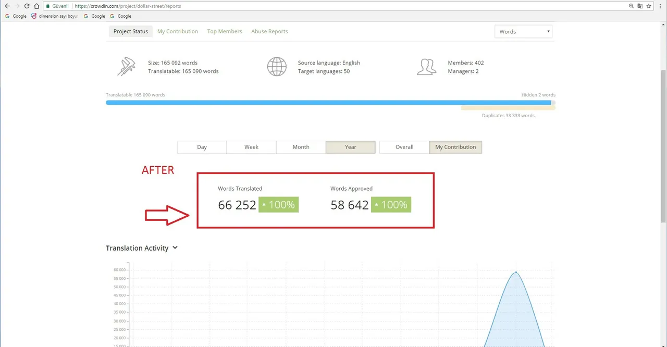Open the zoom magnifier in the address bar
This screenshot has height=347, width=667.
pyautogui.click(x=632, y=6)
